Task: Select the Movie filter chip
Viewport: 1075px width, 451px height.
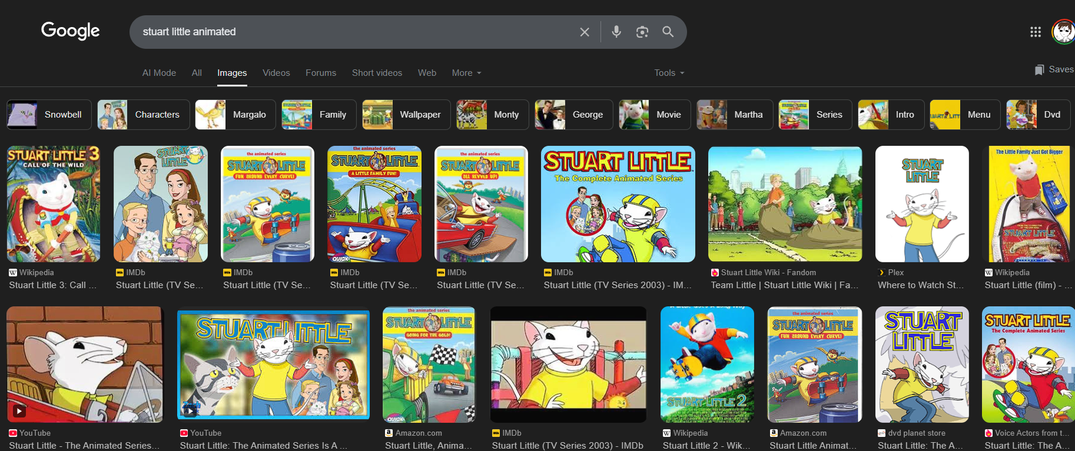Action: [x=655, y=115]
